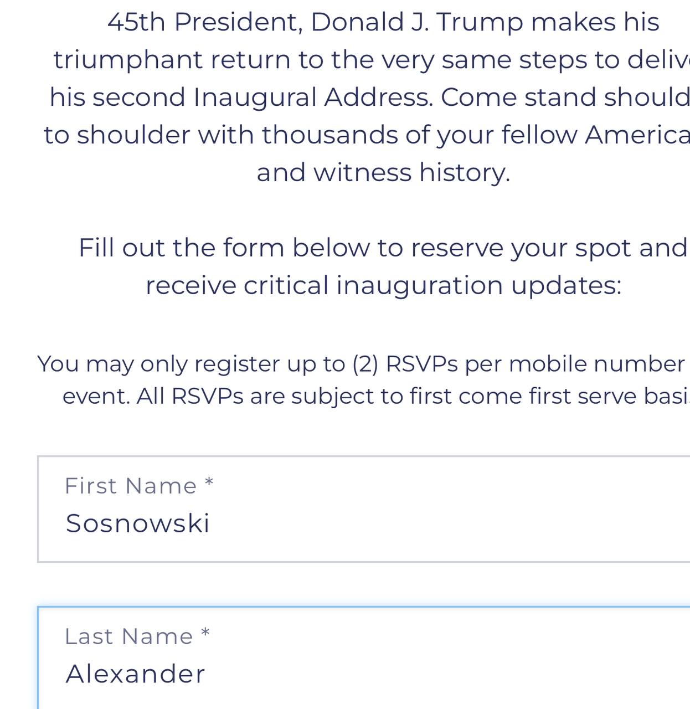Click the "and witness history." text
Screen dimensions: 690x709
pos(383,172)
